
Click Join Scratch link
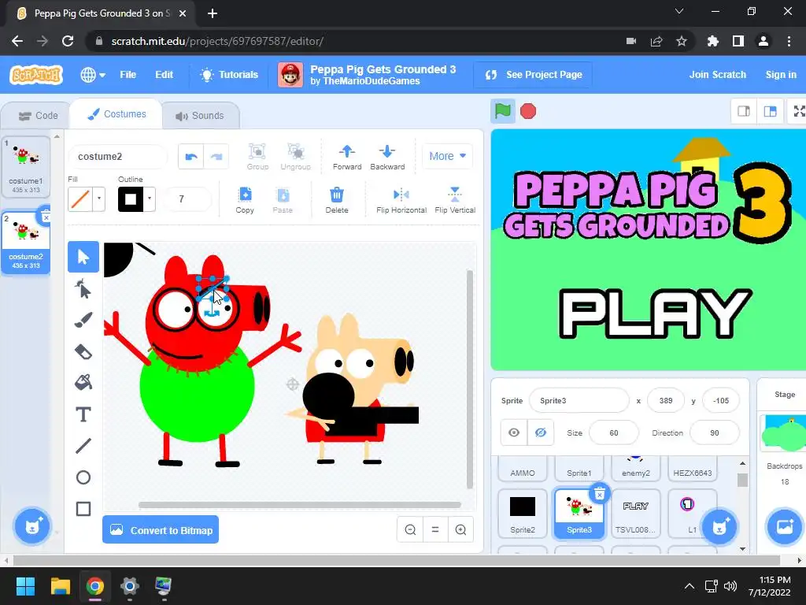click(x=718, y=75)
